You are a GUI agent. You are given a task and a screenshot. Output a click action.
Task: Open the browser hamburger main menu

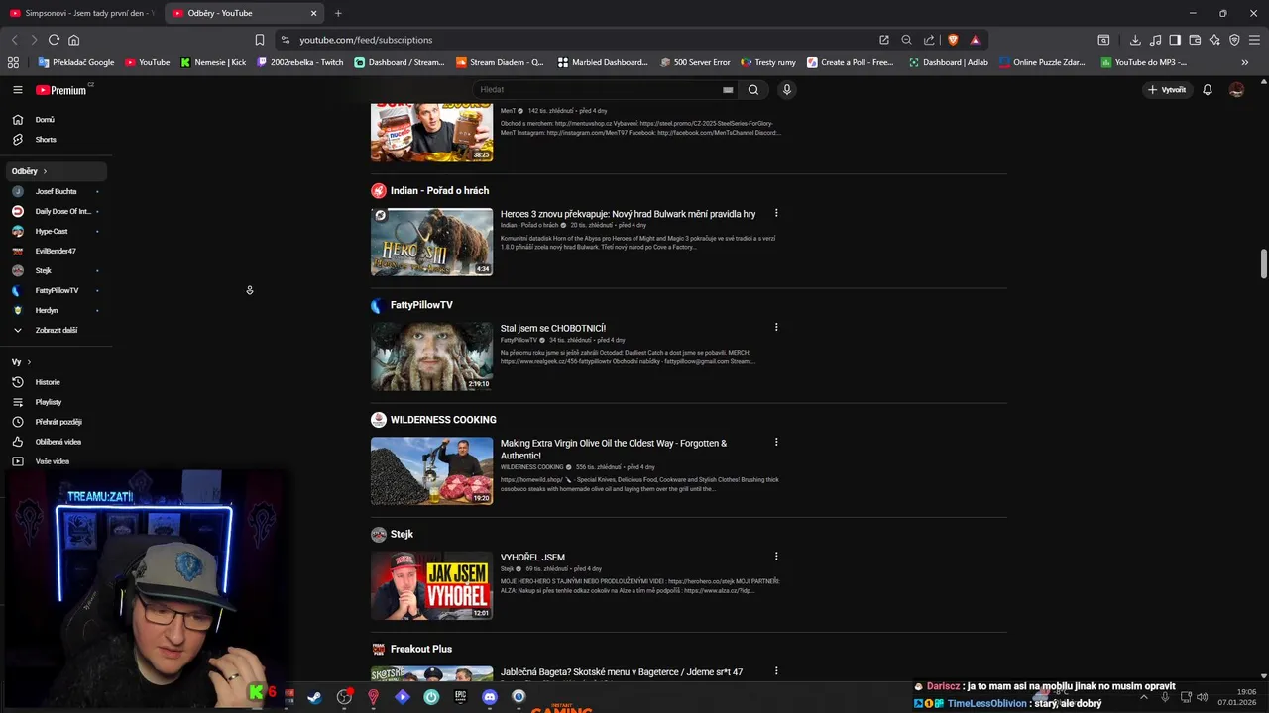1254,40
